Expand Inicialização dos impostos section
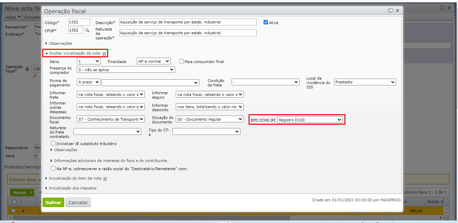458x223 pixels. [x=71, y=188]
